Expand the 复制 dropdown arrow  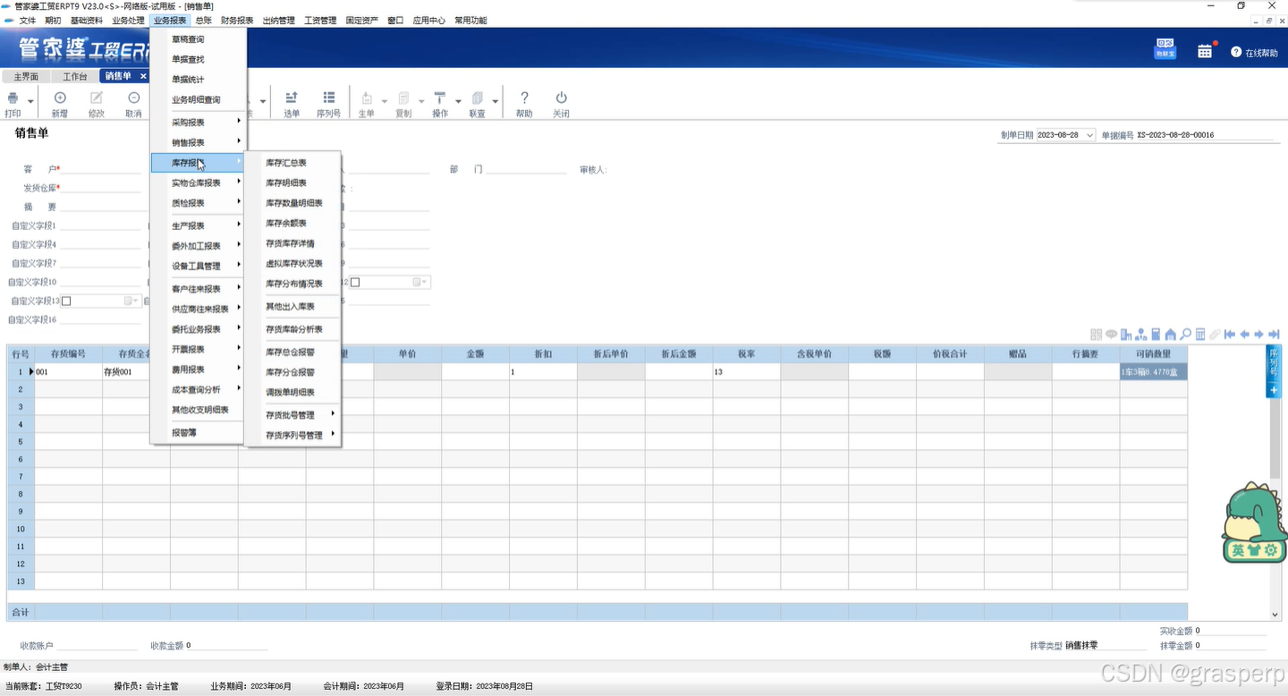420,102
